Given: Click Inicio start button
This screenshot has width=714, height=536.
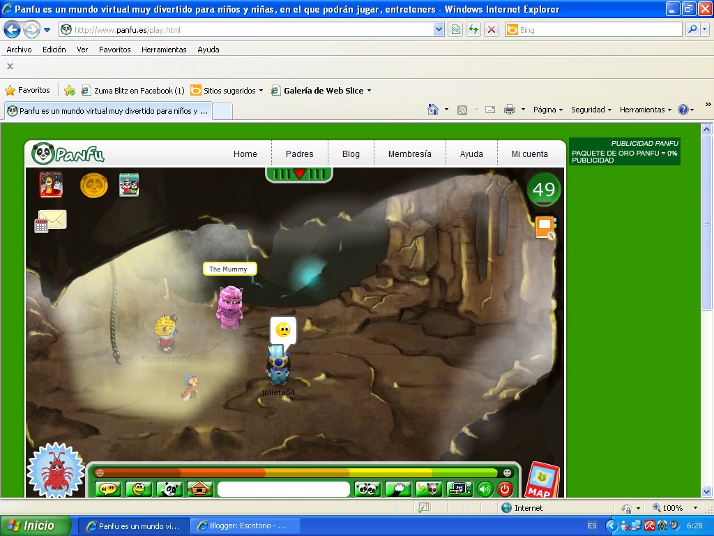Looking at the screenshot, I should (x=36, y=526).
